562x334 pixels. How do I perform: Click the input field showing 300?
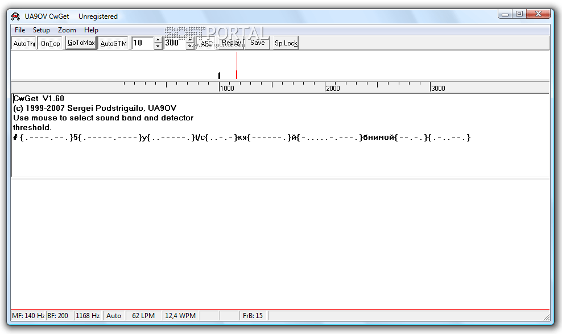click(x=175, y=43)
